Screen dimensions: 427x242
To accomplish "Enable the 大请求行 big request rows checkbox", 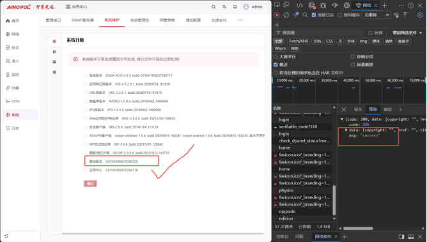I will [x=276, y=57].
